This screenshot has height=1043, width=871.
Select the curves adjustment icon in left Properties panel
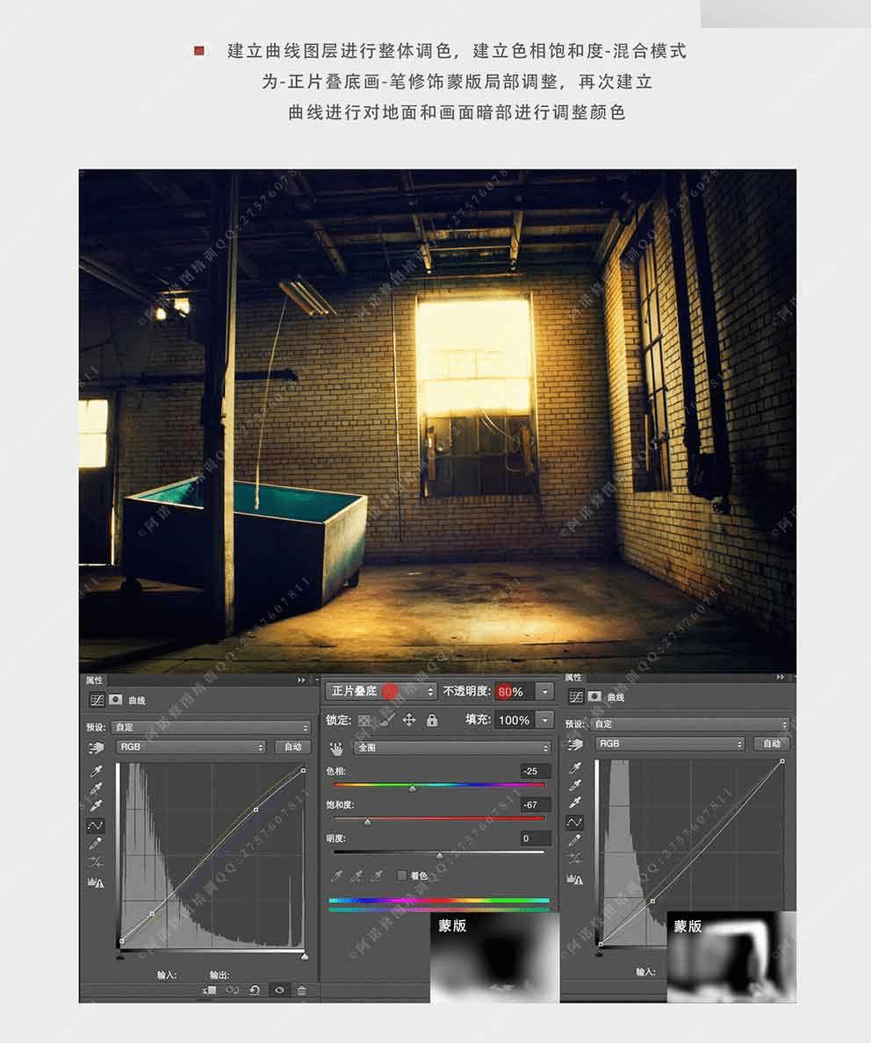(x=97, y=701)
